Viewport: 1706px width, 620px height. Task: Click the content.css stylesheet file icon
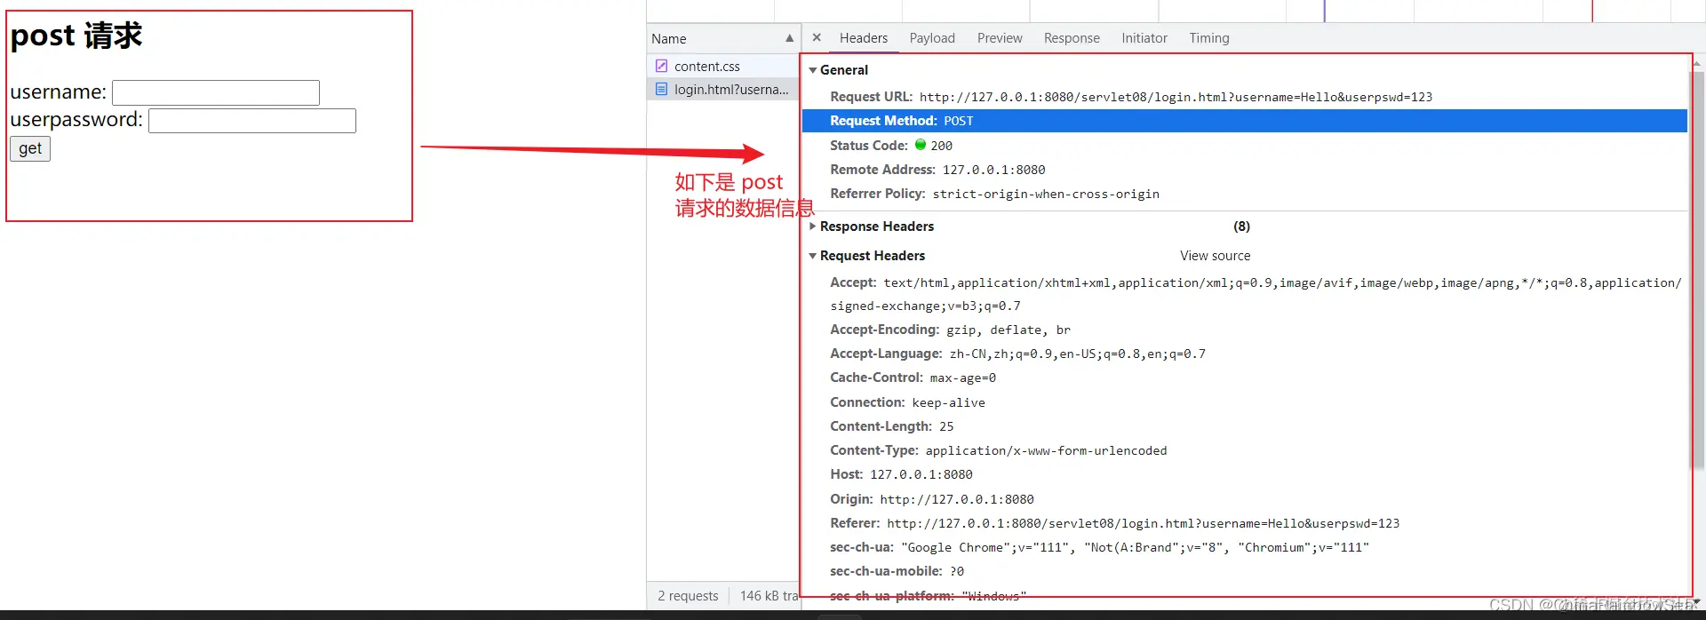tap(661, 66)
